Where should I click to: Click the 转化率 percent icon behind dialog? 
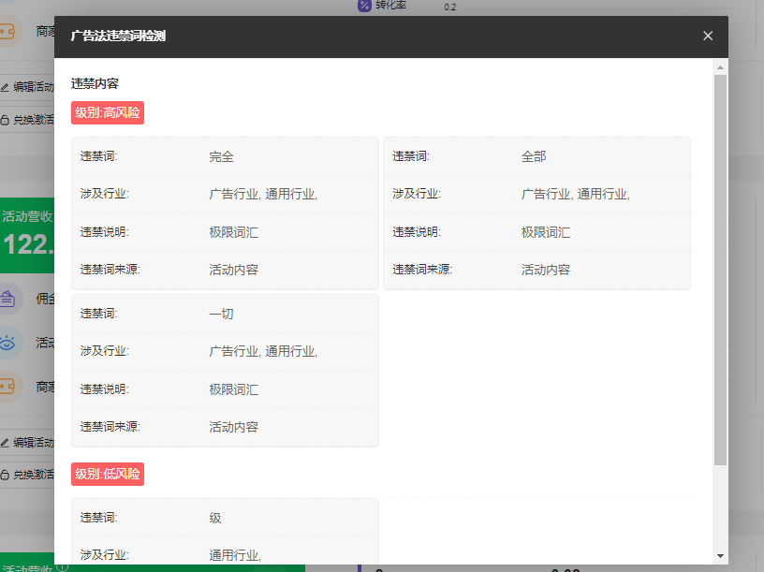tap(364, 6)
